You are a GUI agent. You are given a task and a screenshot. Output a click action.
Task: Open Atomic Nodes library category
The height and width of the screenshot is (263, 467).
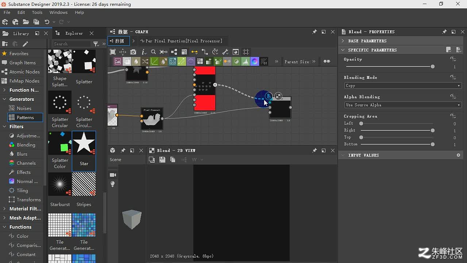pos(24,72)
